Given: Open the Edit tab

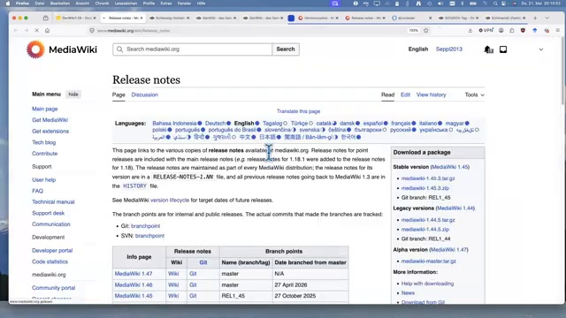Looking at the screenshot, I should tap(405, 95).
